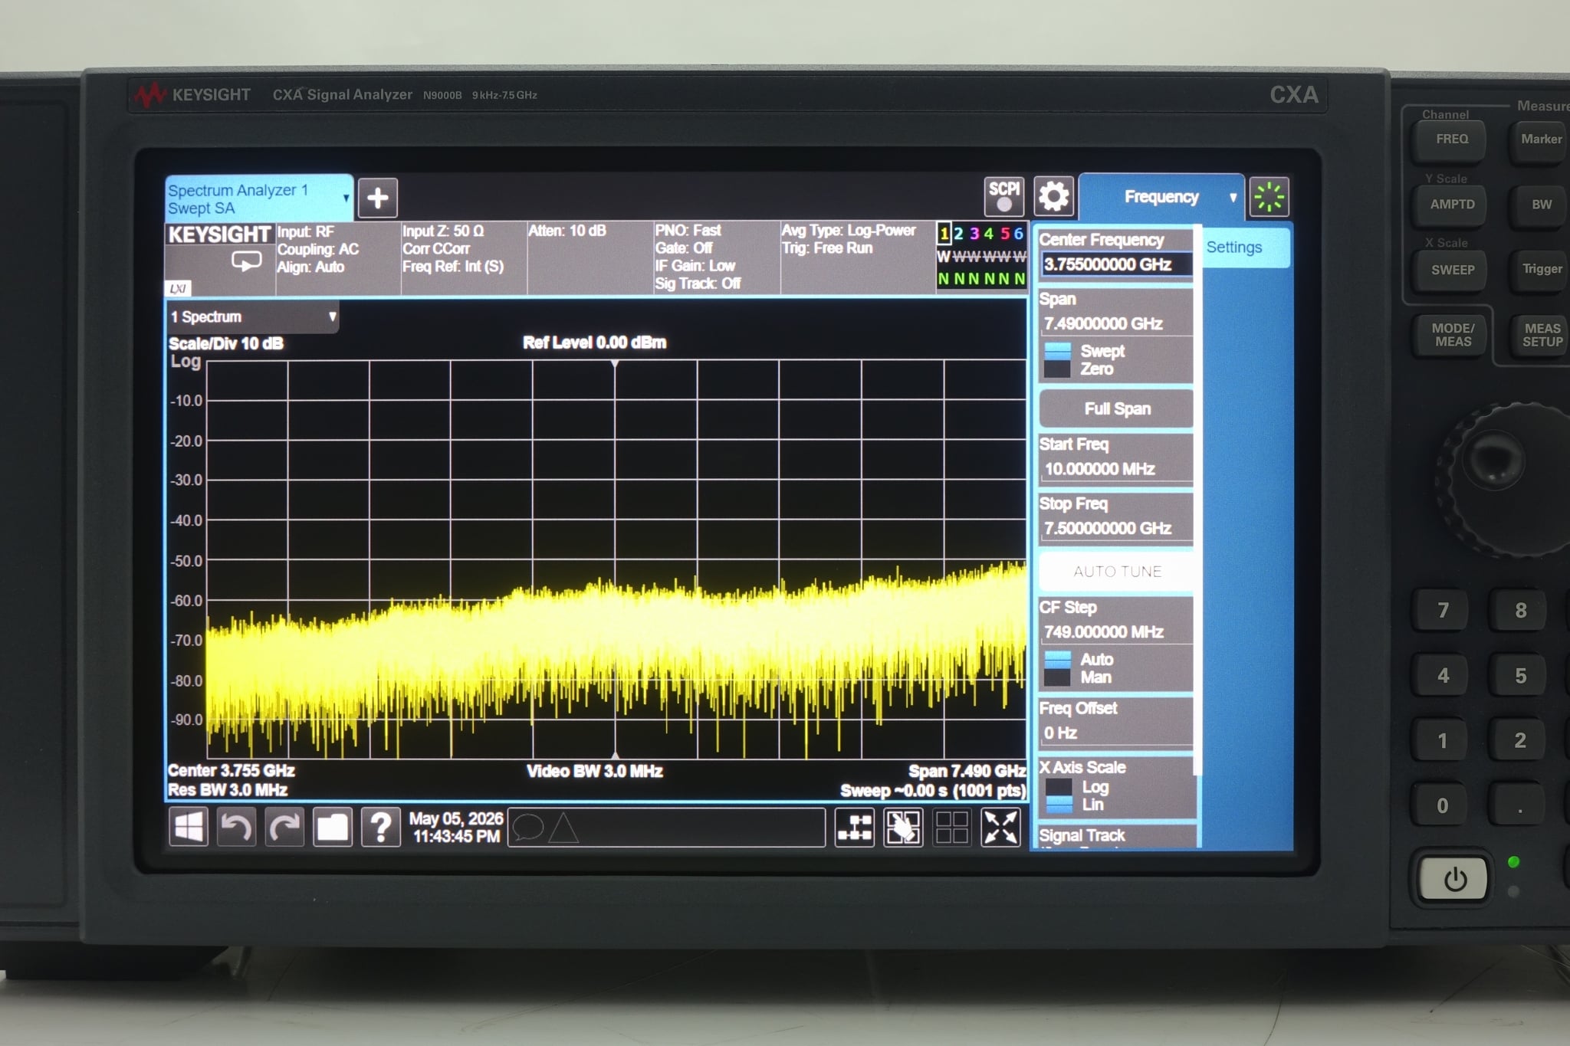Push numeric keypad key 0
1570x1046 pixels.
[1443, 805]
